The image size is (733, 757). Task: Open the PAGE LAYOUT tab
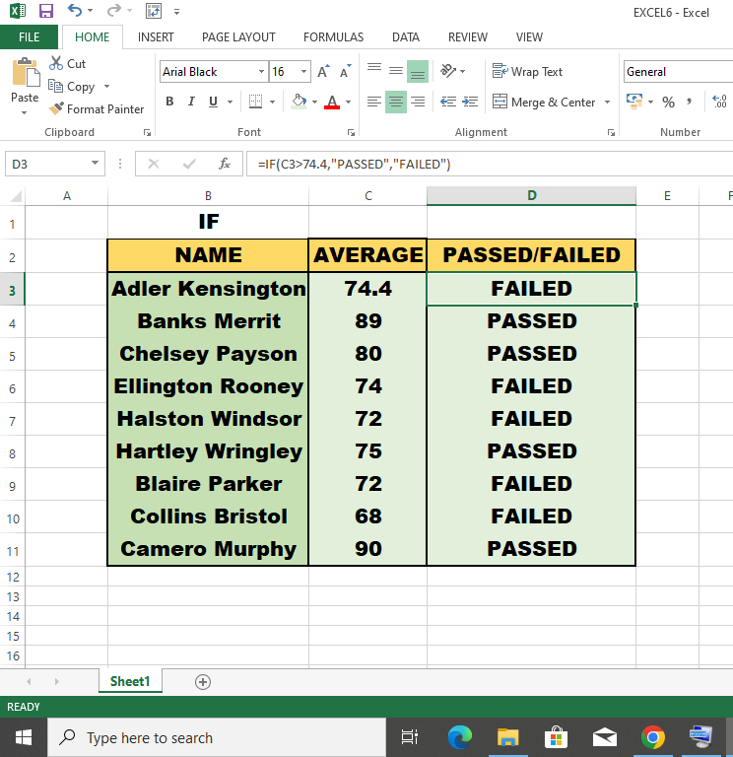[x=238, y=37]
